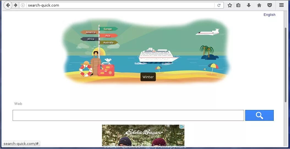290x149 pixels.
Task: Click the travel beach doodle image
Action: 147,51
